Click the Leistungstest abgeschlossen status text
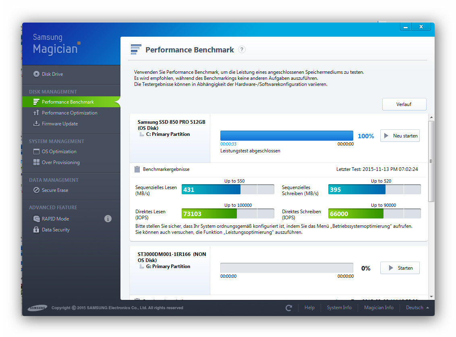 [250, 151]
